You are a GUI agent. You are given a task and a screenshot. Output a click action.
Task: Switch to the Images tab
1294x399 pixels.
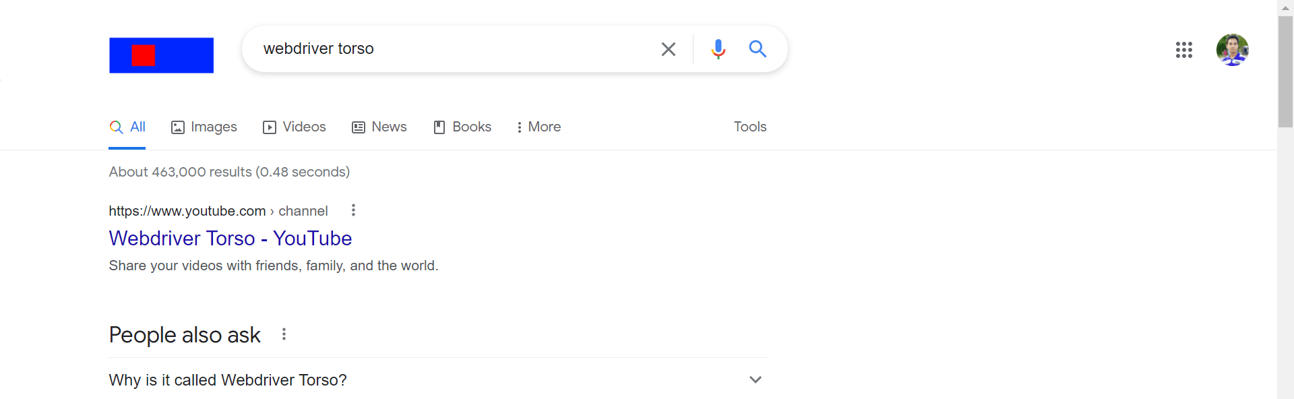tap(204, 127)
